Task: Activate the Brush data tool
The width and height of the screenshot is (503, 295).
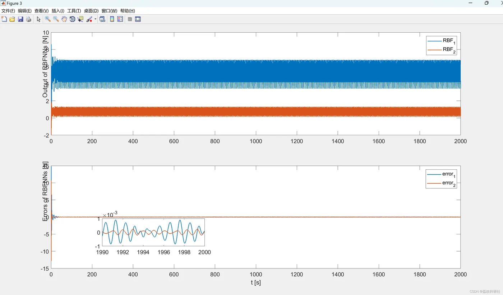Action: (x=89, y=19)
